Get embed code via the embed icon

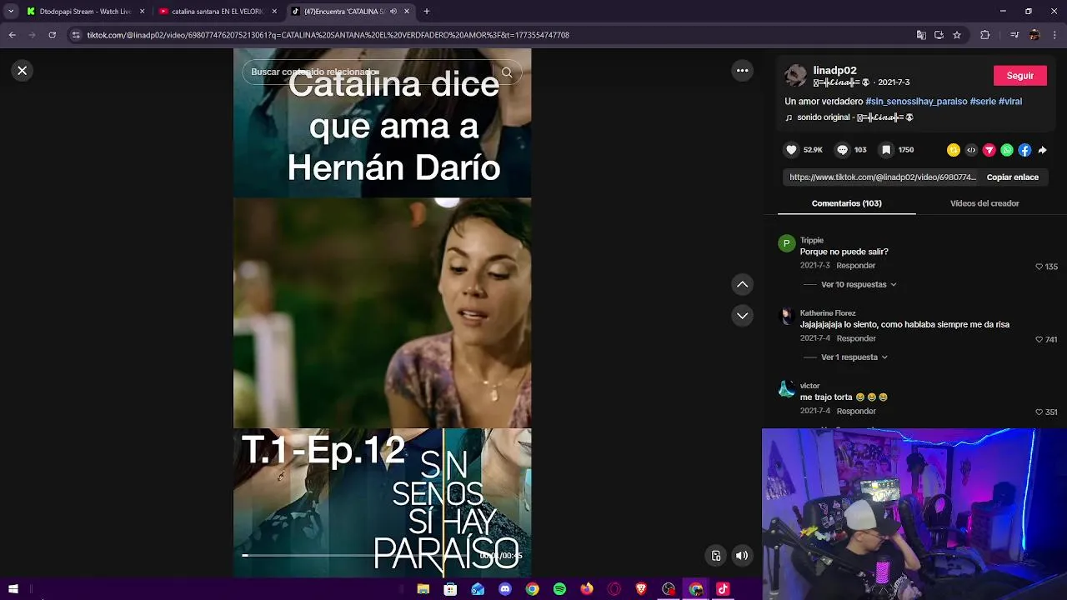coord(971,150)
